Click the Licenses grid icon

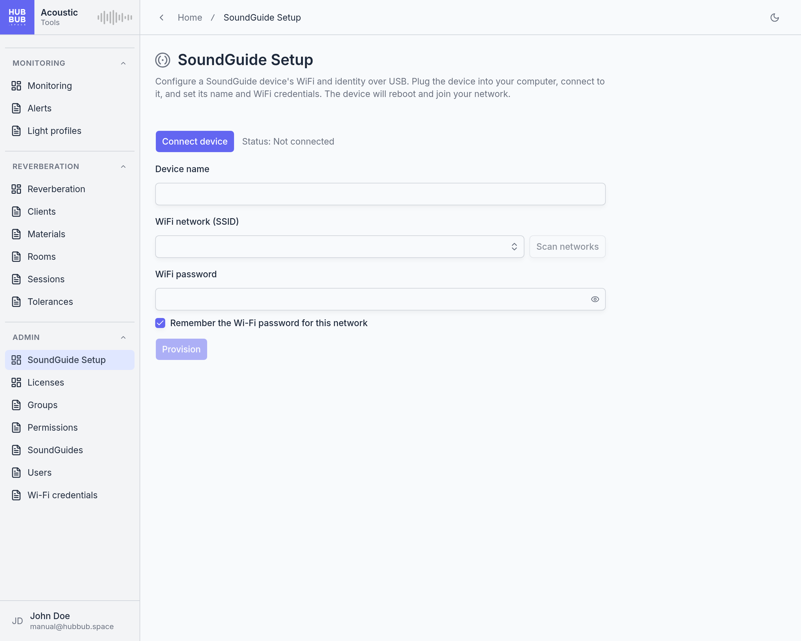point(16,382)
